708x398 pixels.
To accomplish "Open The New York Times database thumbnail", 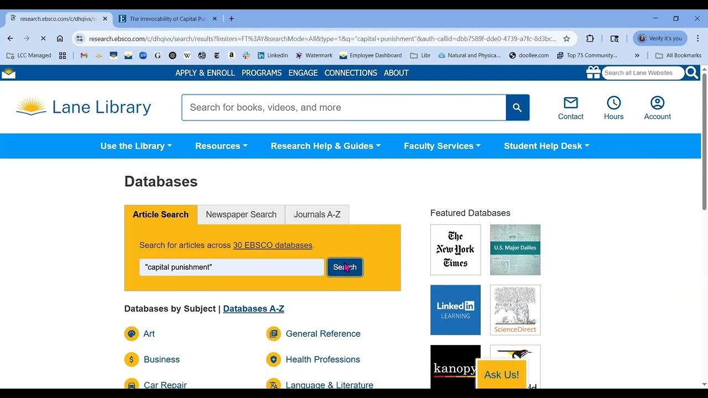I will point(456,250).
